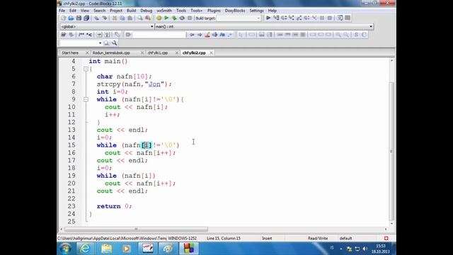The height and width of the screenshot is (255, 453).
Task: Open the Settings menu
Action: click(256, 11)
